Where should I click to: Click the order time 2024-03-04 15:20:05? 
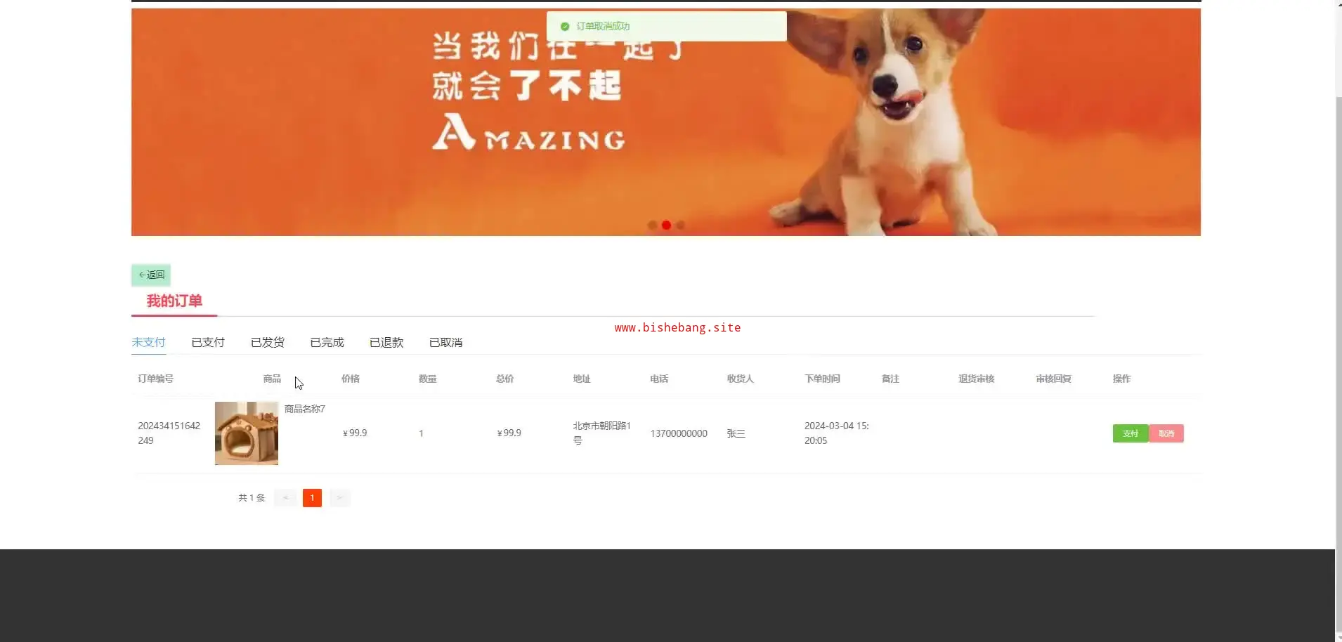coord(837,433)
